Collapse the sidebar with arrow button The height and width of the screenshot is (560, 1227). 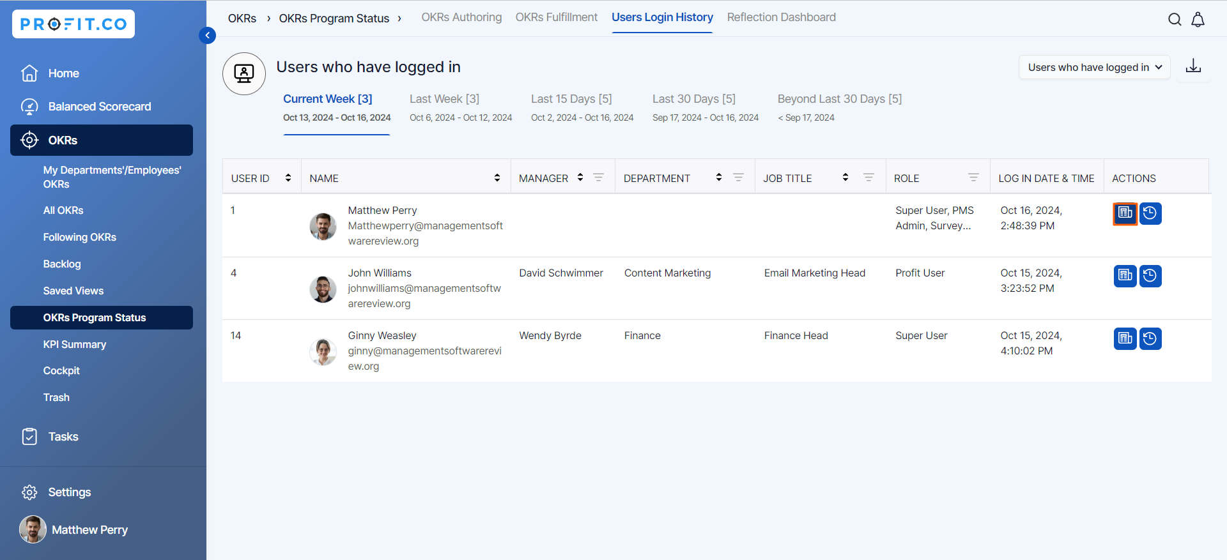click(207, 35)
